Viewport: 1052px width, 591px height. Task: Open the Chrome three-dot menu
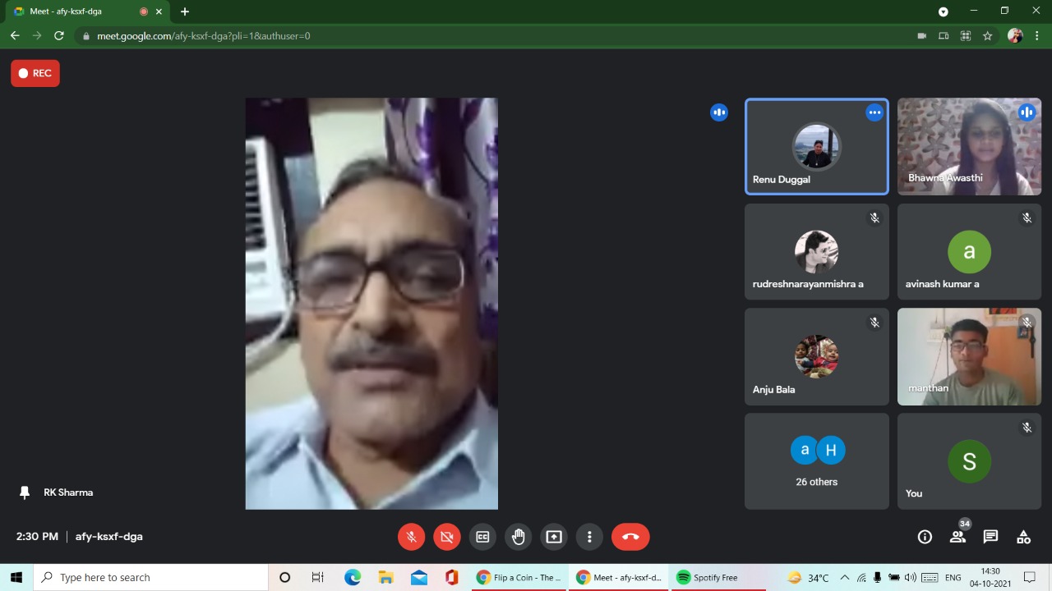click(x=1037, y=36)
